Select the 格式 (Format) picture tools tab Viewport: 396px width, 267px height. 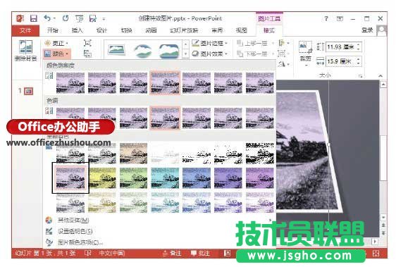(x=269, y=30)
